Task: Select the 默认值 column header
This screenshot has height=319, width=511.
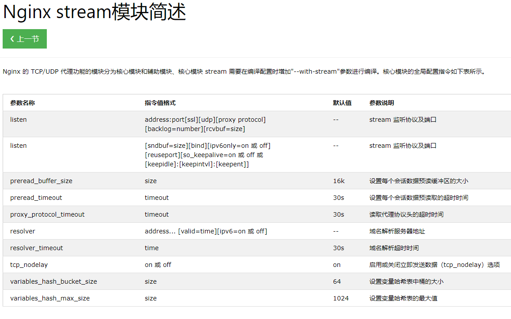Action: (342, 103)
